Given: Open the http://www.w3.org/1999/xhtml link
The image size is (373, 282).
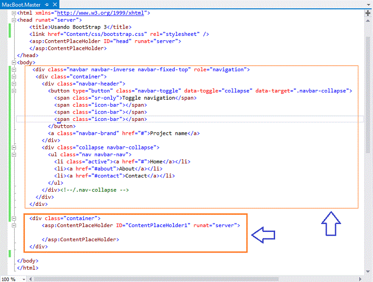Looking at the screenshot, I should (100, 13).
